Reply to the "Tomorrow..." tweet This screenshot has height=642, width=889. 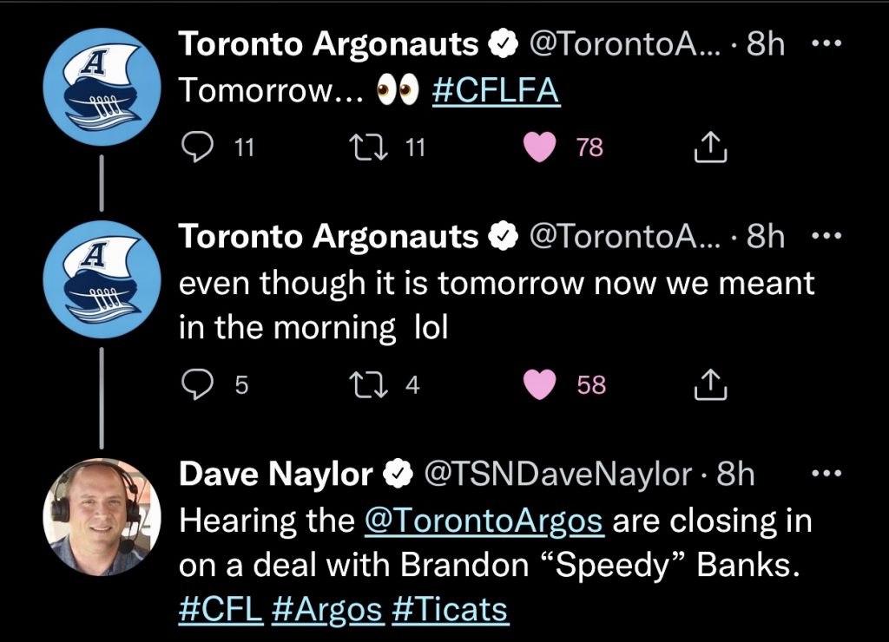[x=198, y=147]
